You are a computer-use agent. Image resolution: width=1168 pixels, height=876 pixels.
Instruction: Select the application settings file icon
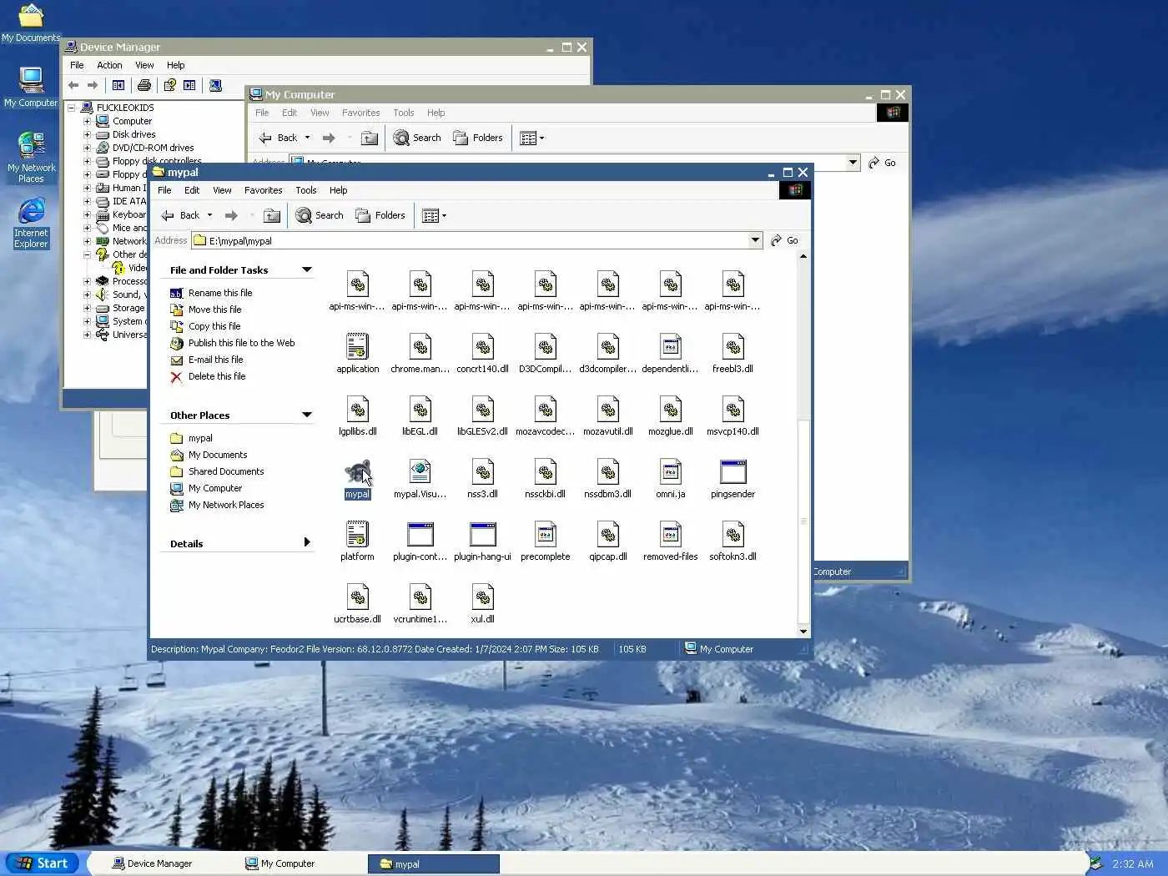357,347
